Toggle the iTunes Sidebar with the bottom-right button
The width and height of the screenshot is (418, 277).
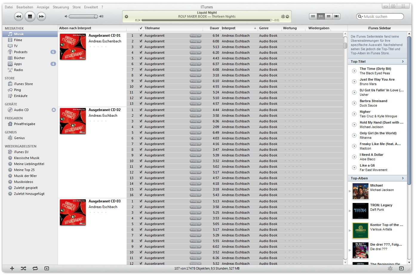pos(401,268)
